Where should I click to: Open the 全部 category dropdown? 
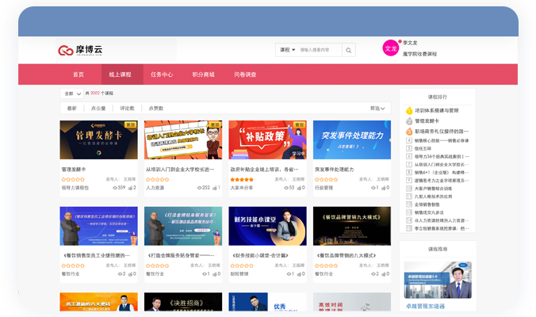[x=72, y=94]
